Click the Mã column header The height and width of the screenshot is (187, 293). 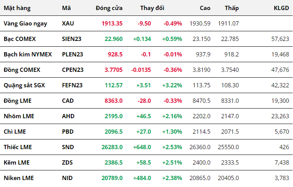pyautogui.click(x=66, y=8)
